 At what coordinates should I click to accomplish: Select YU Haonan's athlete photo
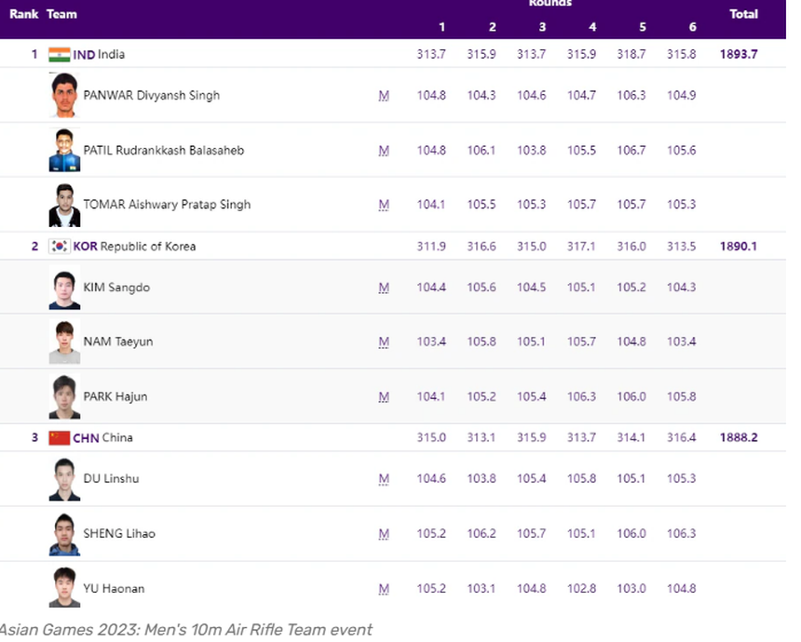[64, 588]
